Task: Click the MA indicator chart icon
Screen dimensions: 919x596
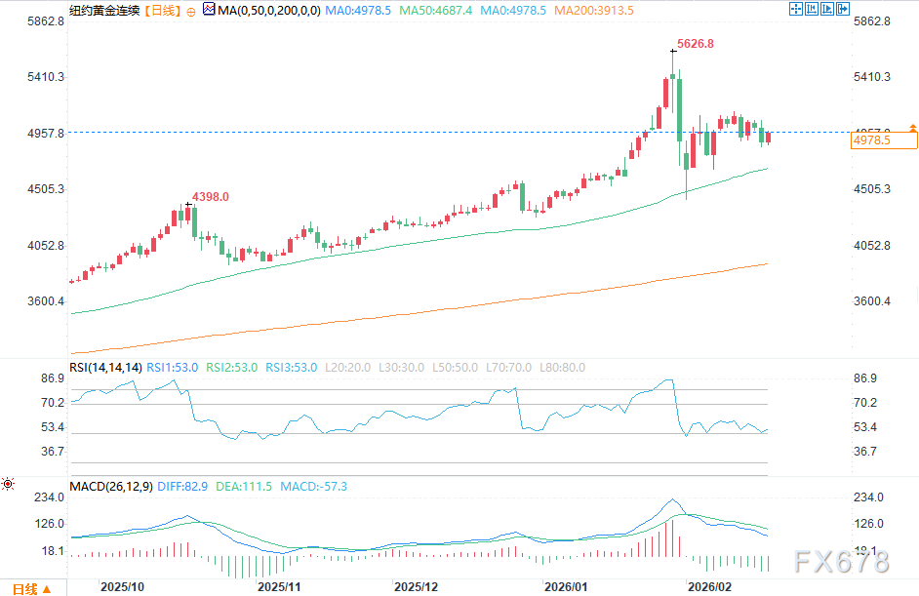Action: [209, 9]
